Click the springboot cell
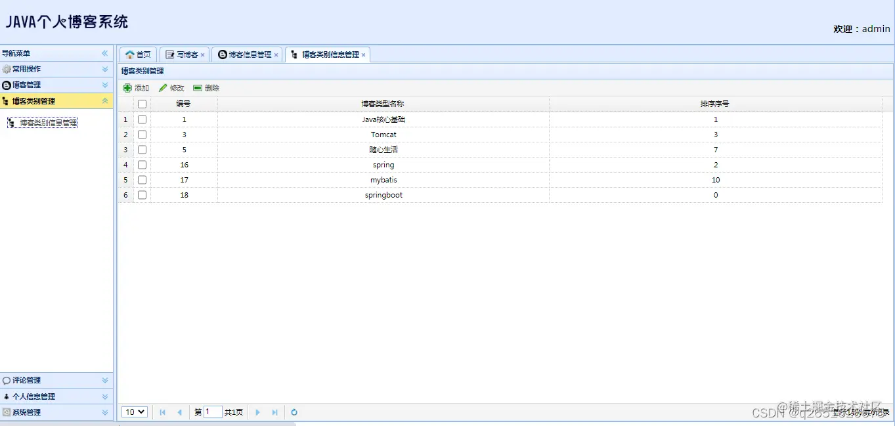 pos(383,195)
